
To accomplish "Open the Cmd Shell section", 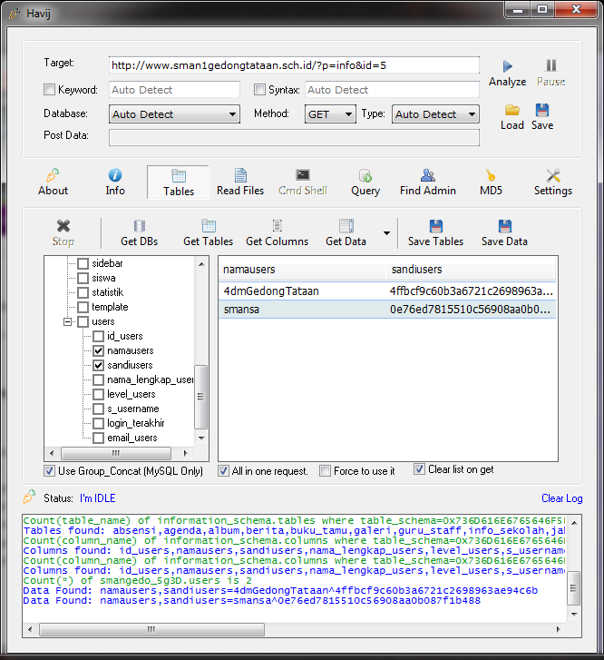I will 303,182.
